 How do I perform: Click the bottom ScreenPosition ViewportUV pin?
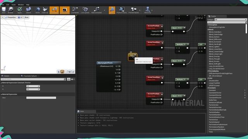161,99
